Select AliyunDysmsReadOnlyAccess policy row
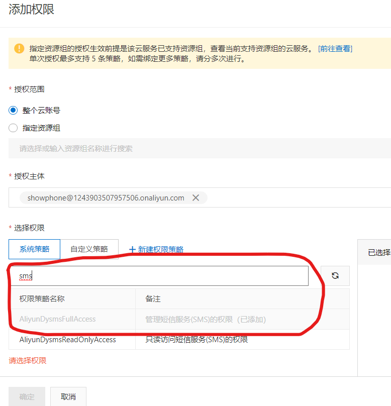391x406 pixels. point(179,340)
